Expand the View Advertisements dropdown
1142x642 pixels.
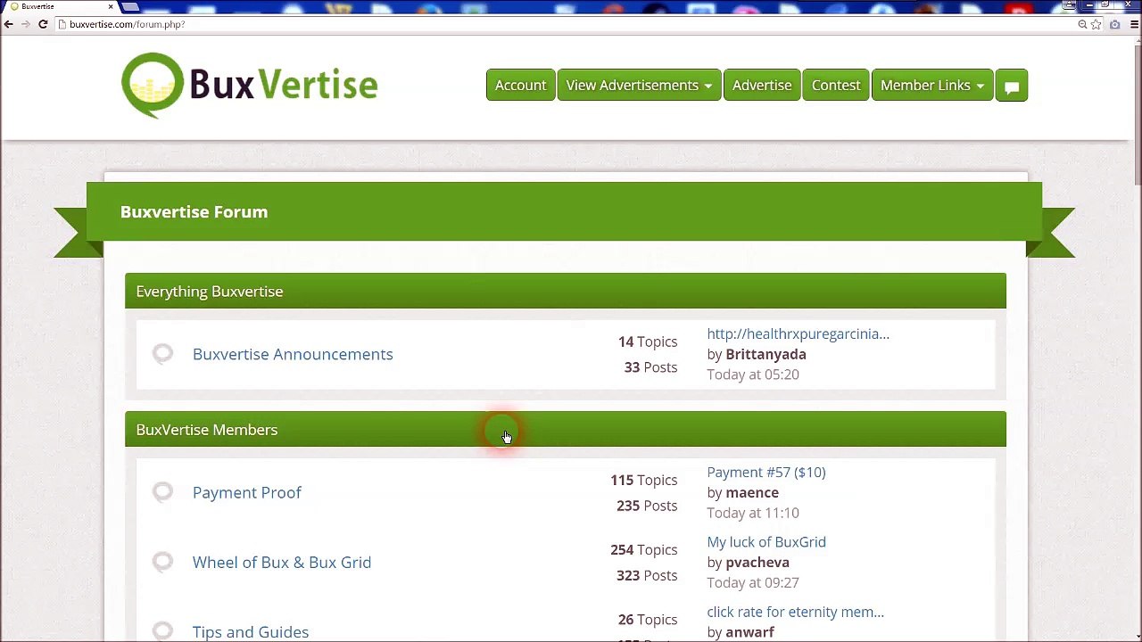[x=639, y=86]
